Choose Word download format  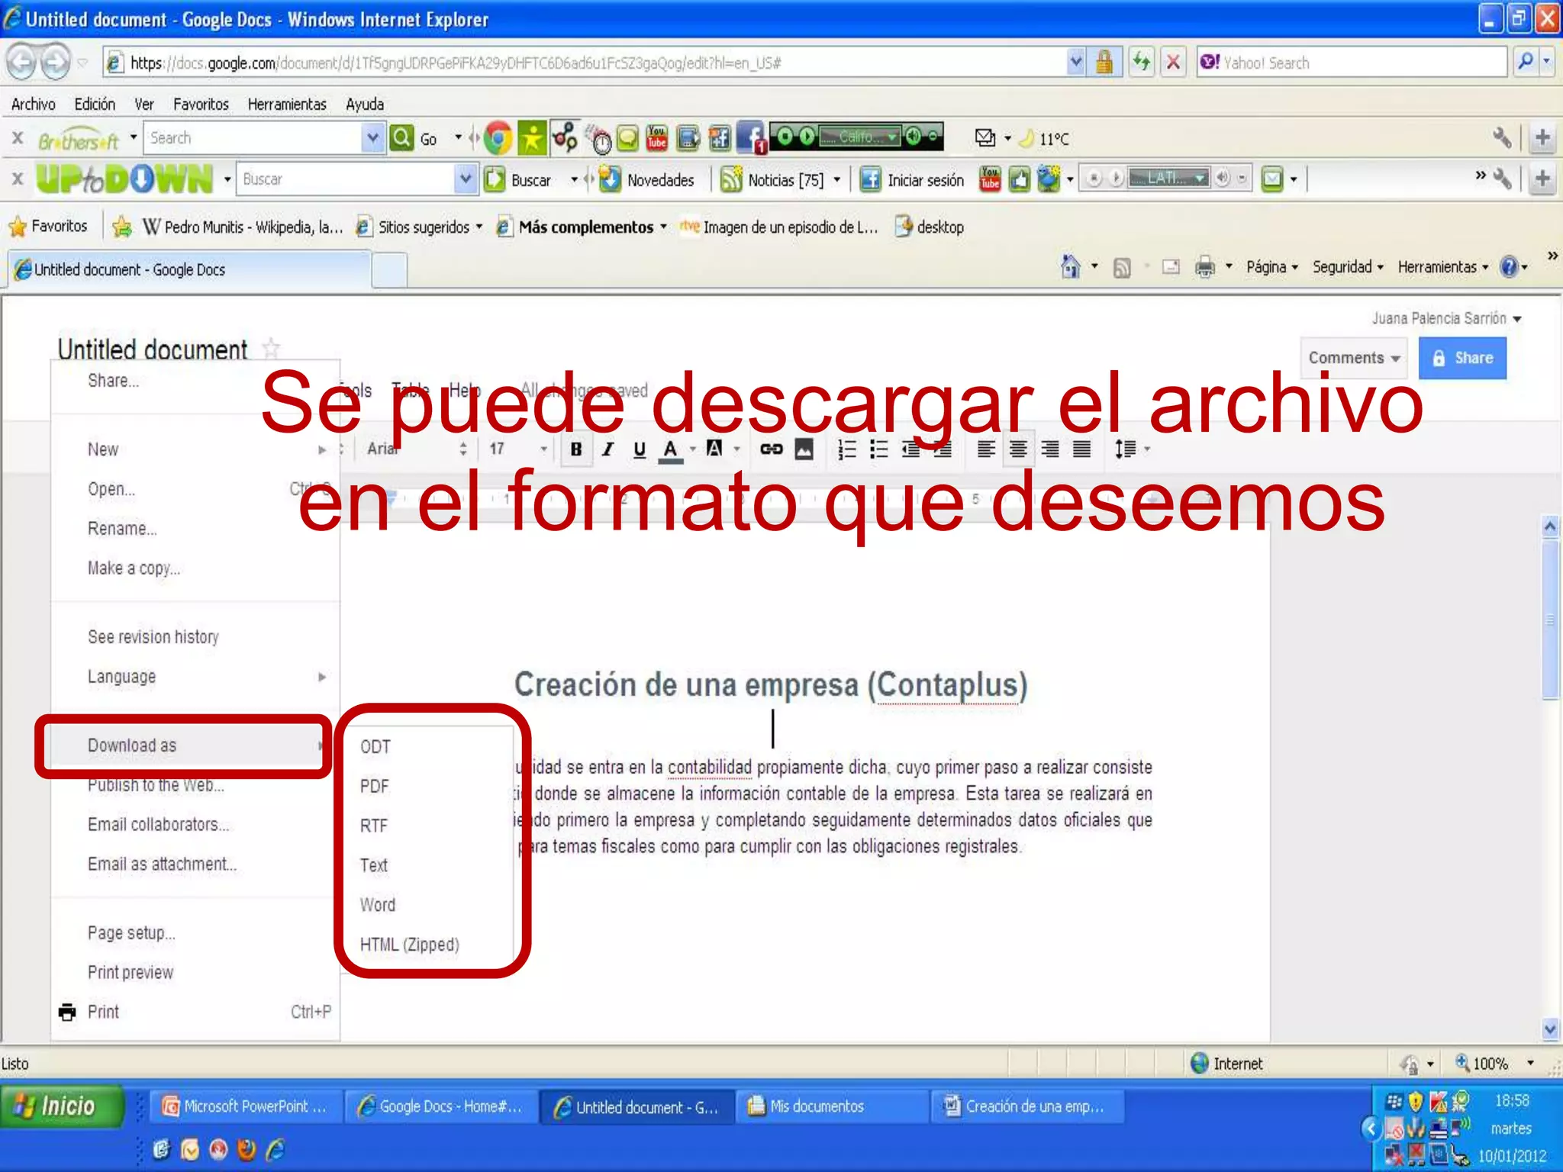[378, 906]
